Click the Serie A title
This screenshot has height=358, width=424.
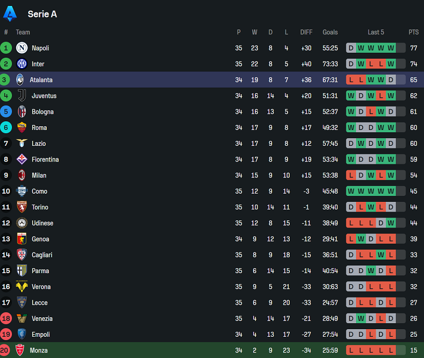(x=42, y=14)
